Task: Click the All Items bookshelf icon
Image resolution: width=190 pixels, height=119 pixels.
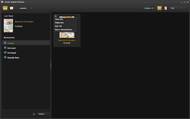Action: (5, 43)
